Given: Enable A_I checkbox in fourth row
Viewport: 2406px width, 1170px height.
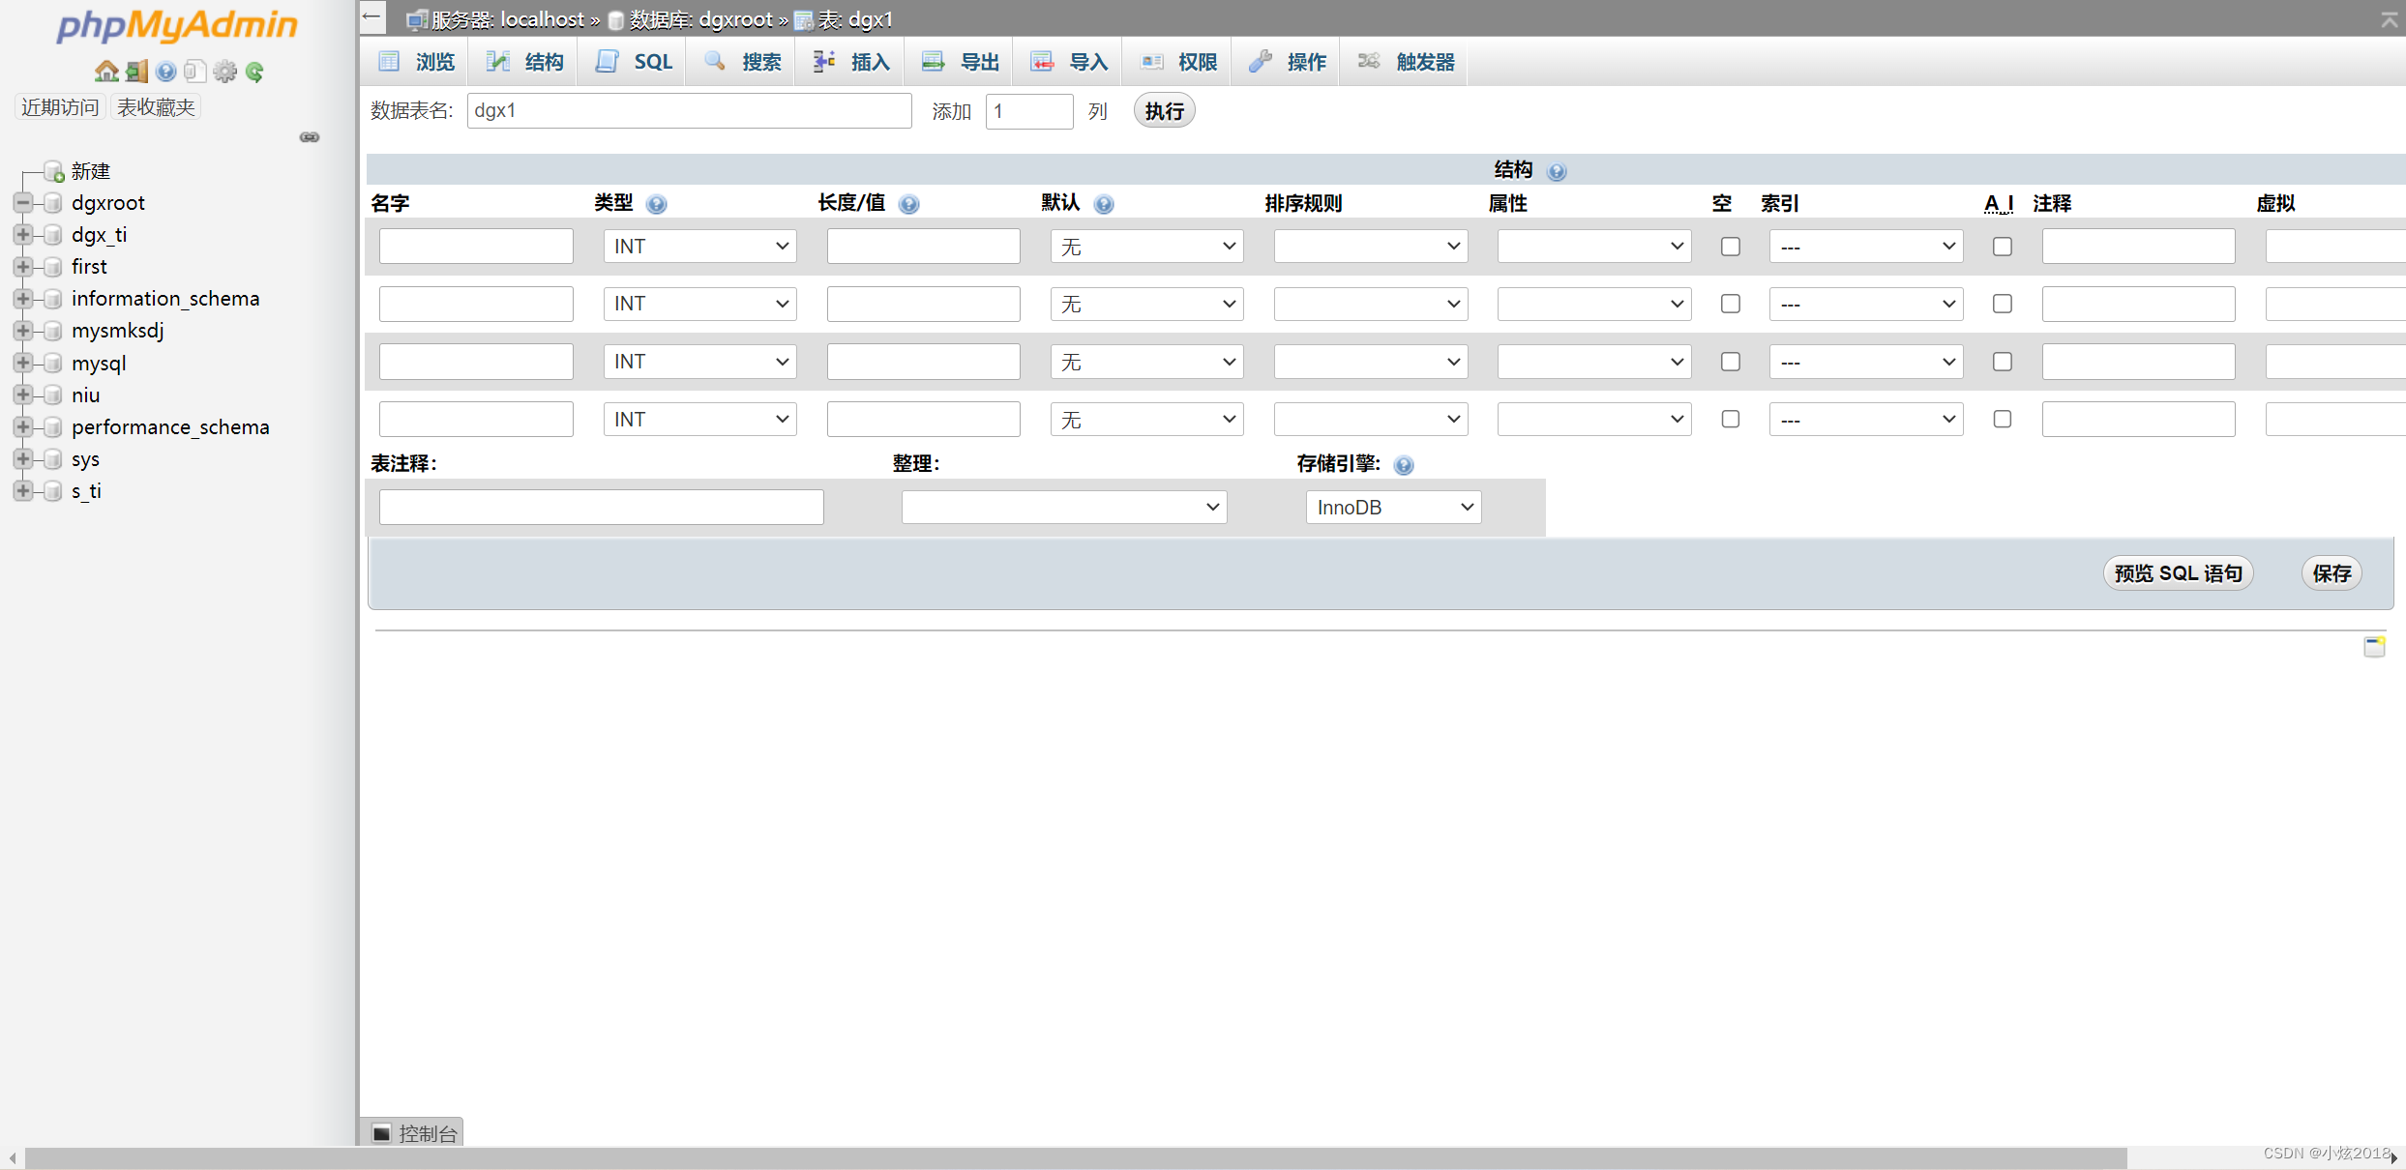Looking at the screenshot, I should pos(2003,419).
